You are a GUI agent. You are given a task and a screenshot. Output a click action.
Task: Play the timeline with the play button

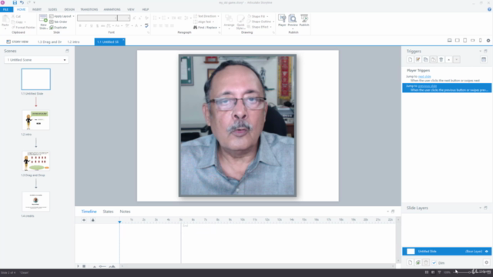click(79, 266)
